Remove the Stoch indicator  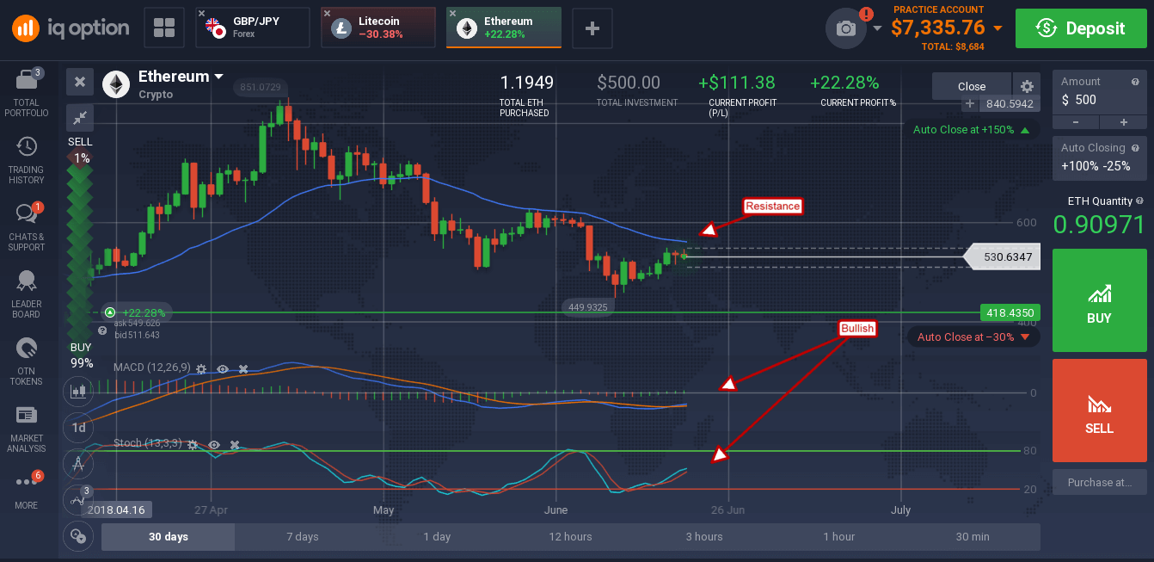pyautogui.click(x=234, y=444)
